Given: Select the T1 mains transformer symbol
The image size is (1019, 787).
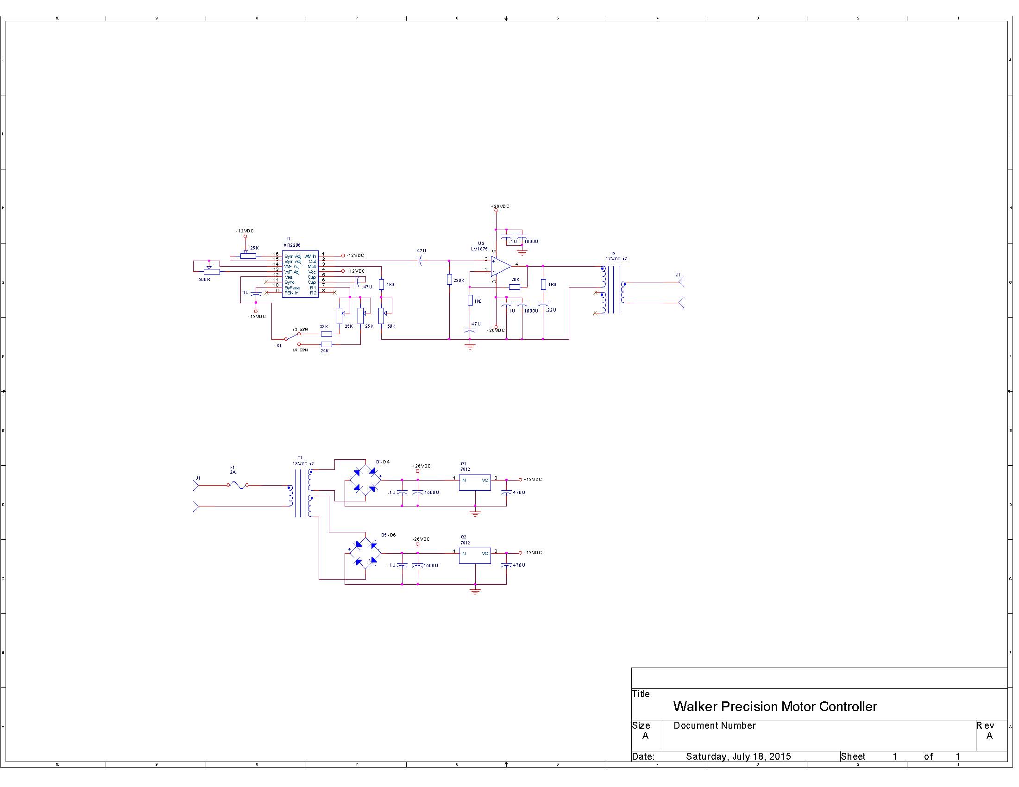Looking at the screenshot, I should coord(301,494).
